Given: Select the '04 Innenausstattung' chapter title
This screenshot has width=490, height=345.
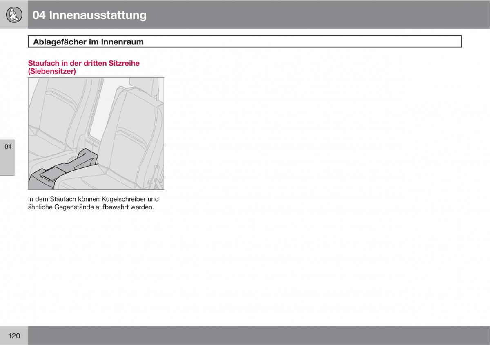Looking at the screenshot, I should coord(89,15).
